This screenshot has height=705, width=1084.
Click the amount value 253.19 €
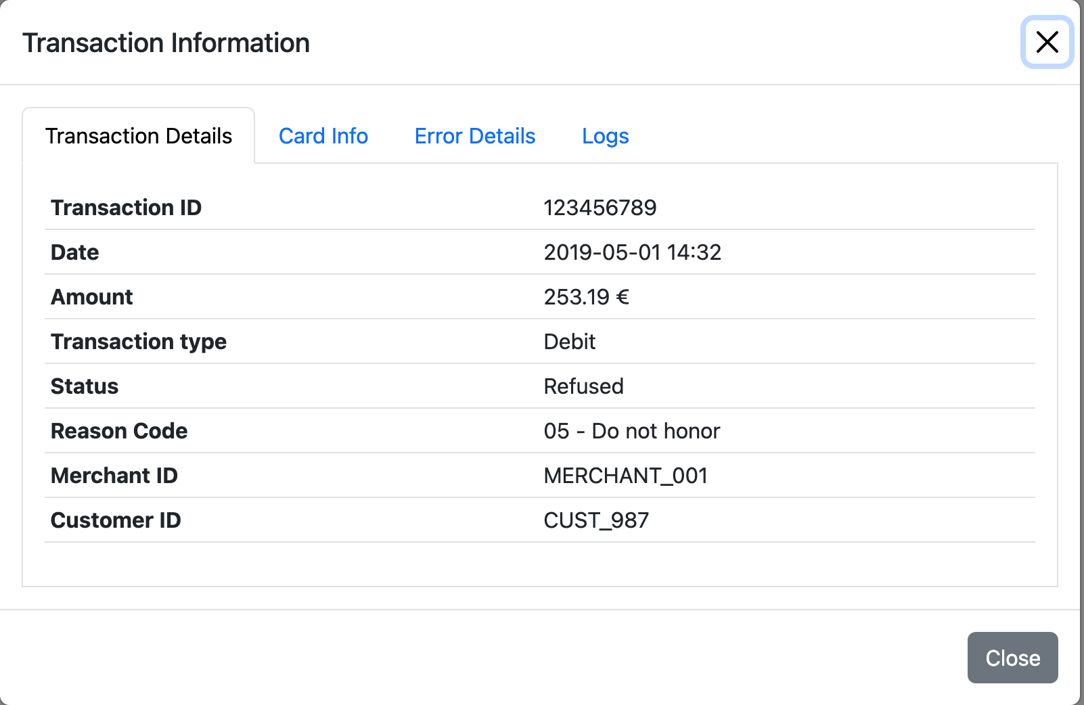coord(587,297)
